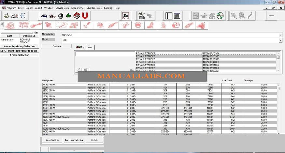Switch to the Key tab
Screen dimensions: 285x153
tap(80, 47)
